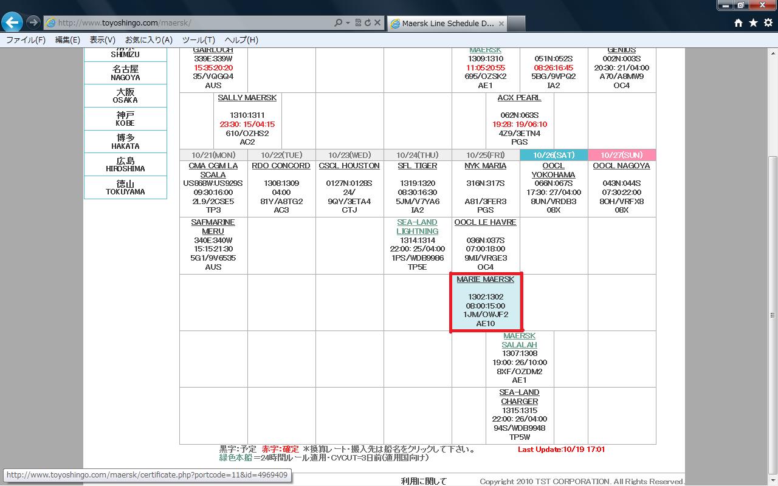This screenshot has width=778, height=486.
Task: Click the blue 10/26(SAT) date header
Action: pos(554,155)
